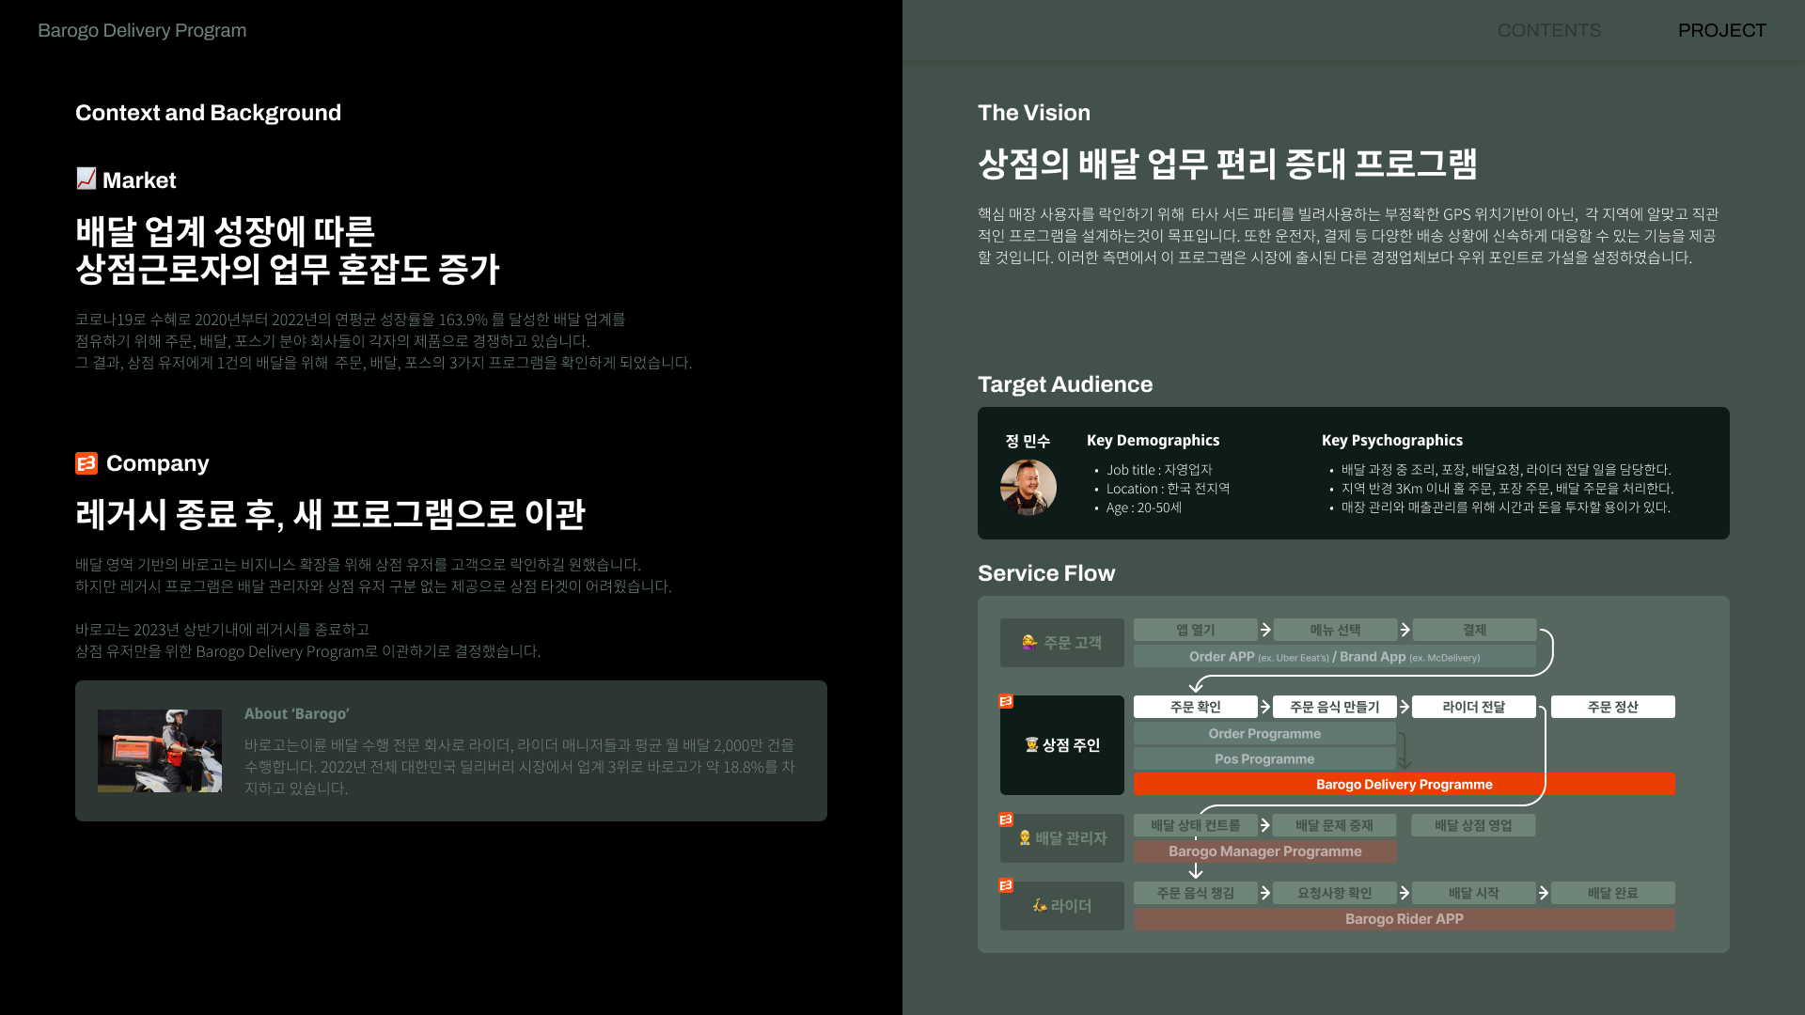Click the Pos Programme bar
Viewport: 1805px width, 1015px height.
[x=1265, y=758]
